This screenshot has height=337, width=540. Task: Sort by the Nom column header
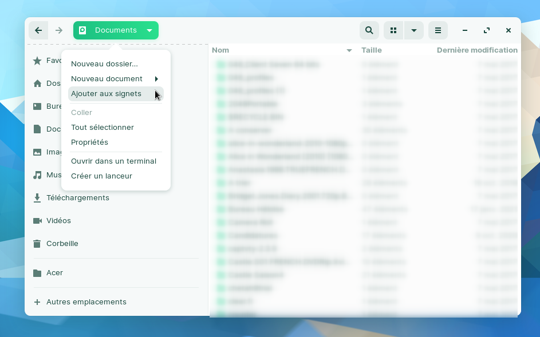(220, 50)
